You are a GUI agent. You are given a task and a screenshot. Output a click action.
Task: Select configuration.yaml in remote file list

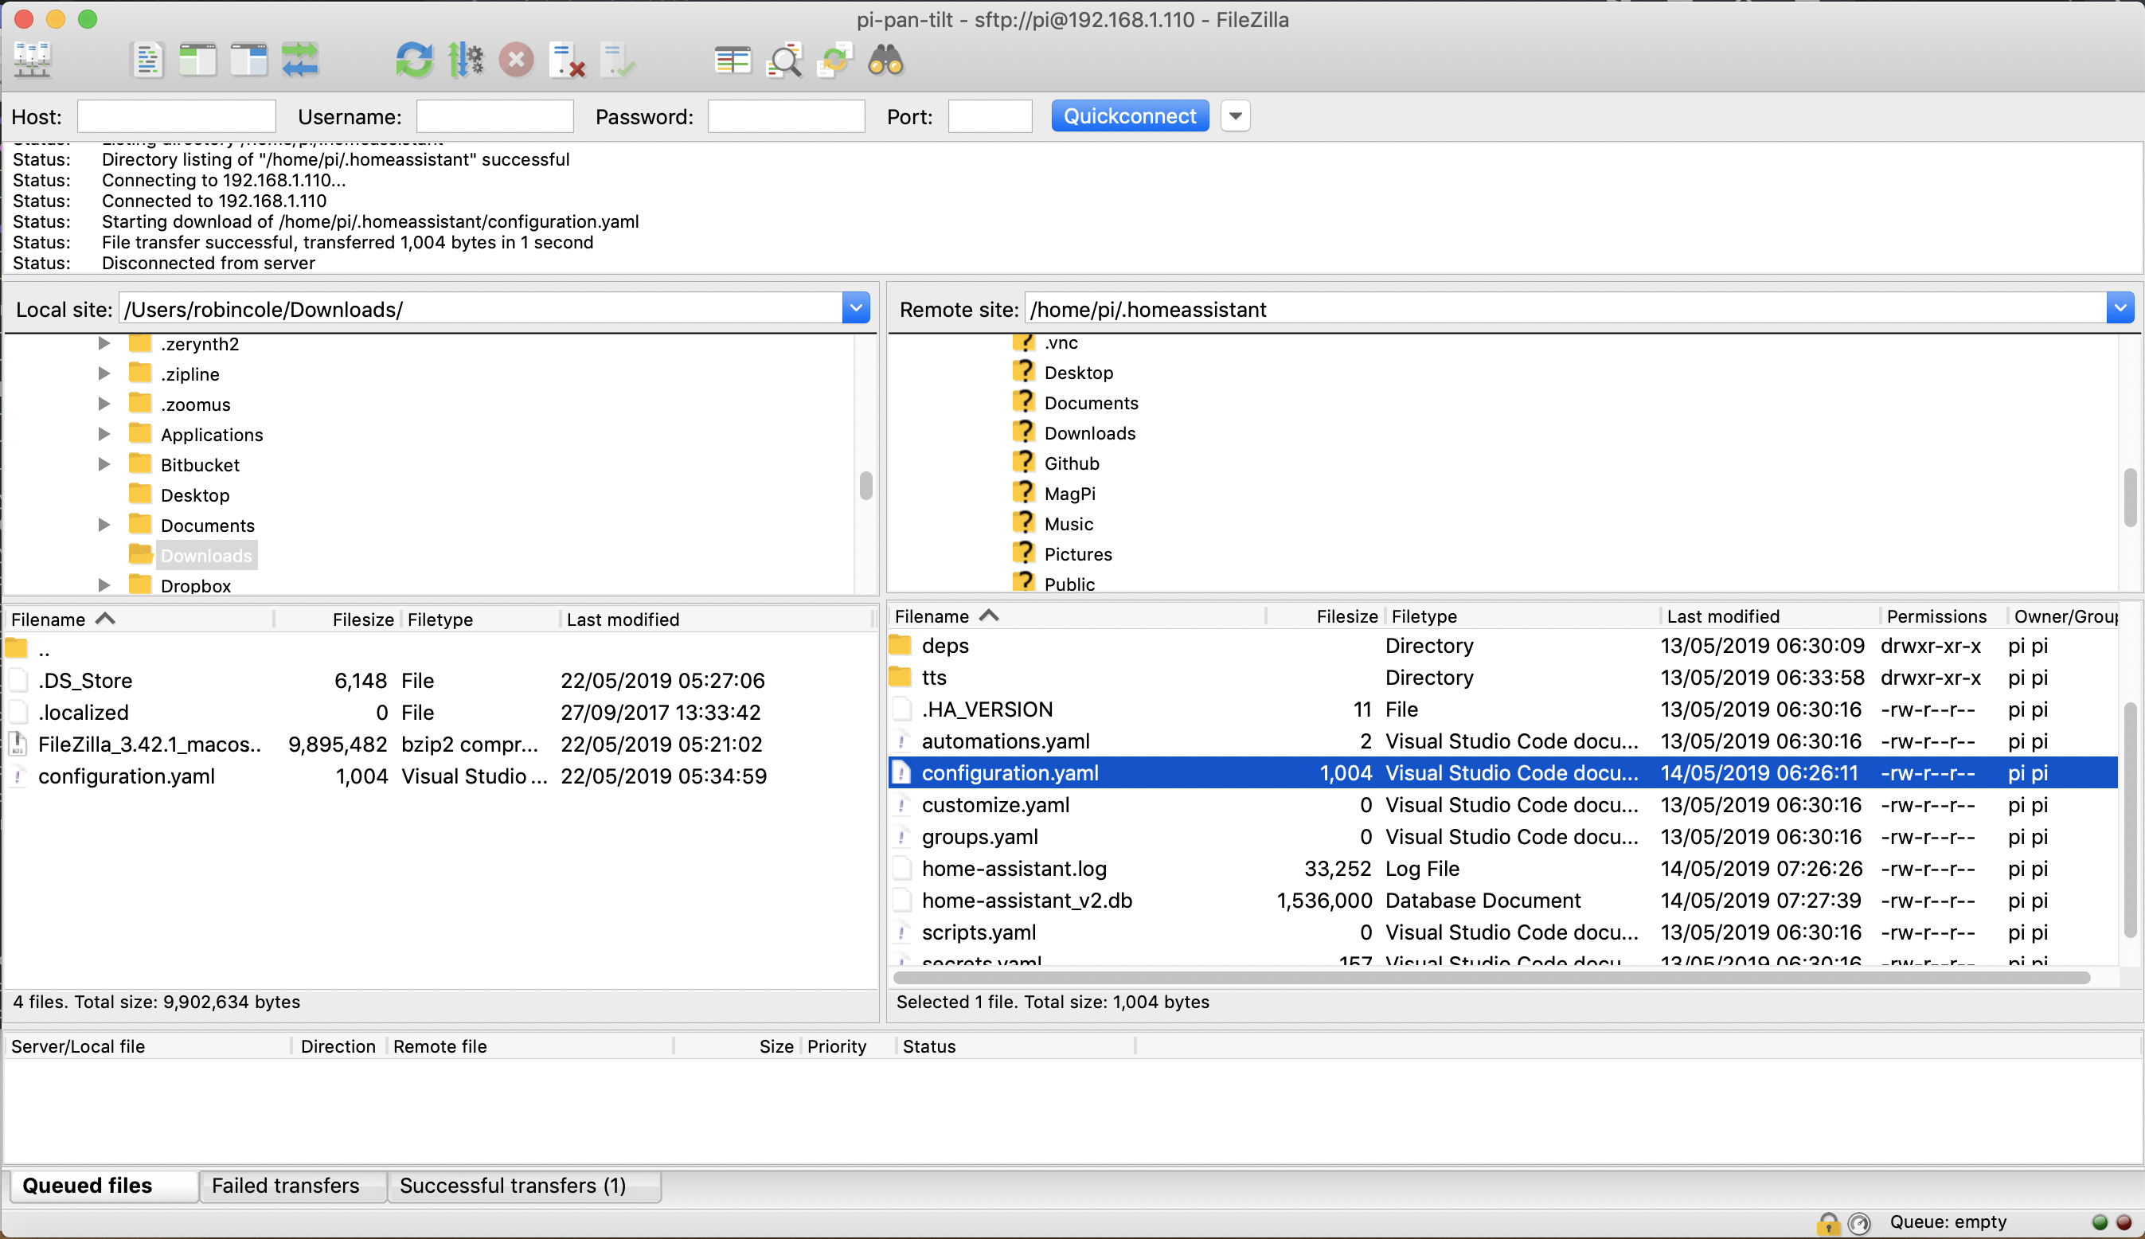pyautogui.click(x=1008, y=772)
